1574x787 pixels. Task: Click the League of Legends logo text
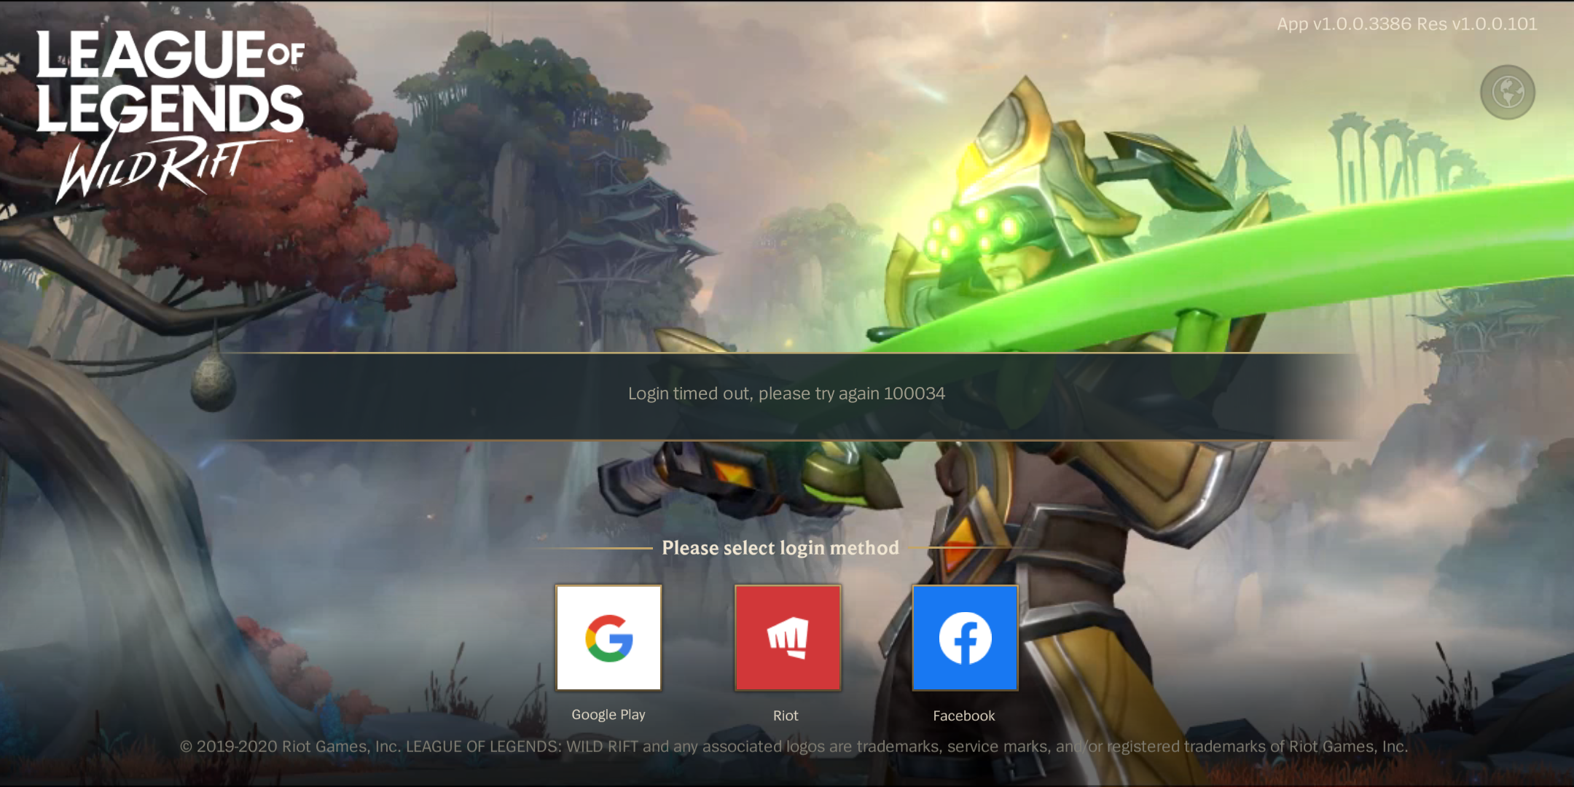click(171, 81)
